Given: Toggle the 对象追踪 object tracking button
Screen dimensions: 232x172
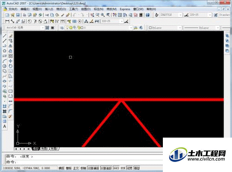Looking at the screenshot, I should click(x=106, y=168).
